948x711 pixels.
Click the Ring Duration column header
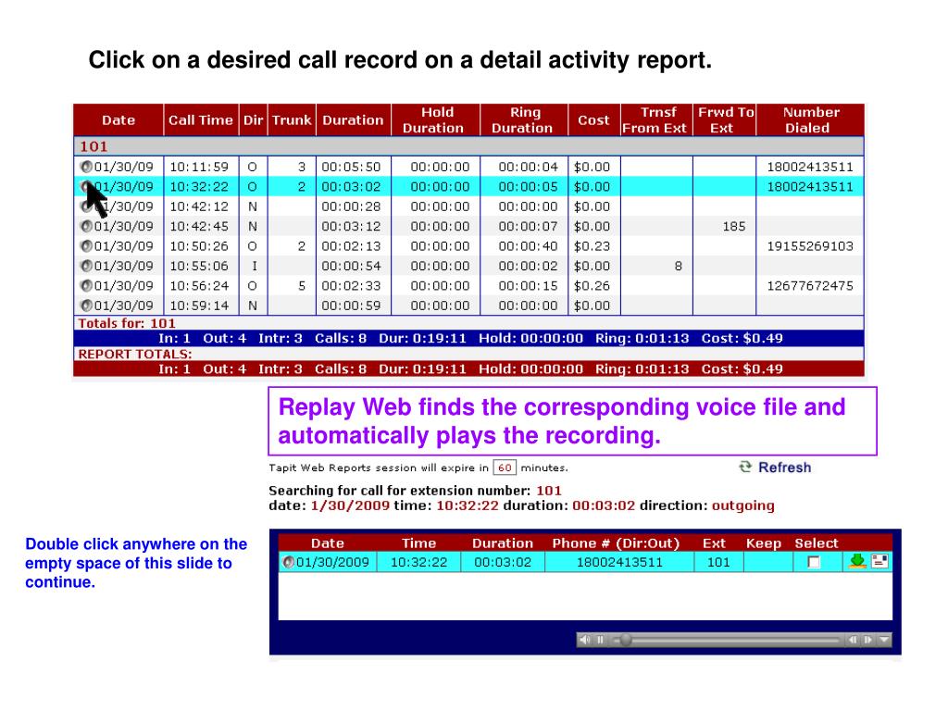(x=524, y=120)
